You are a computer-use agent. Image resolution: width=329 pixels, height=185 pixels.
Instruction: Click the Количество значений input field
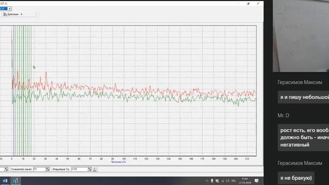coord(39,169)
